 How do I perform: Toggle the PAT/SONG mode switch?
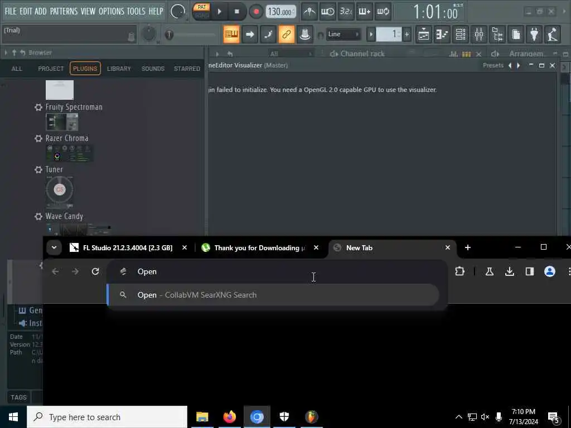[x=202, y=11]
